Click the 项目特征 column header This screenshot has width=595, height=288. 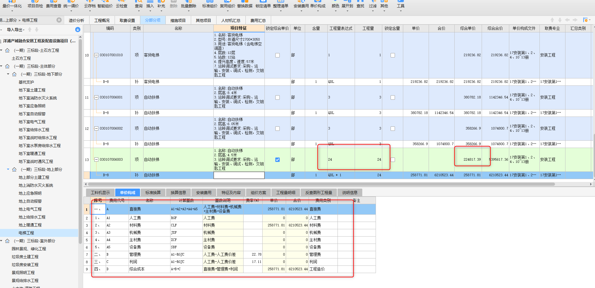coord(239,28)
